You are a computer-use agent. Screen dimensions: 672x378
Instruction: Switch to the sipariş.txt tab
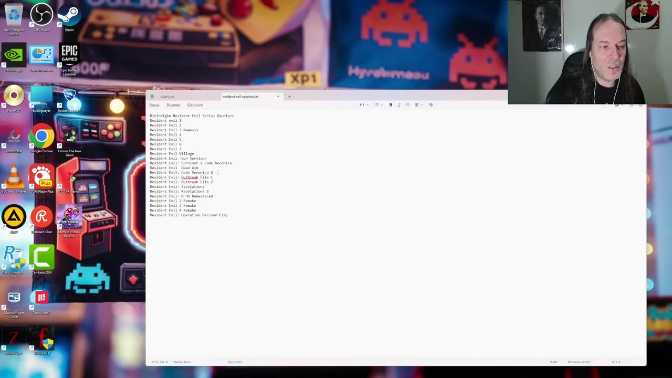pos(167,97)
